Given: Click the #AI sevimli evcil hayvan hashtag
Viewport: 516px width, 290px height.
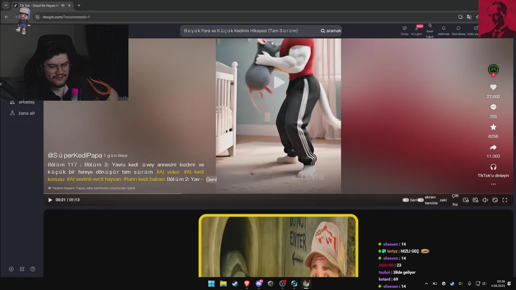Looking at the screenshot, I should click(x=94, y=179).
